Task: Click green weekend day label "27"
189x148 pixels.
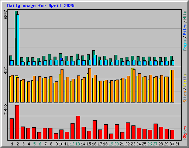Action: tap(155, 144)
